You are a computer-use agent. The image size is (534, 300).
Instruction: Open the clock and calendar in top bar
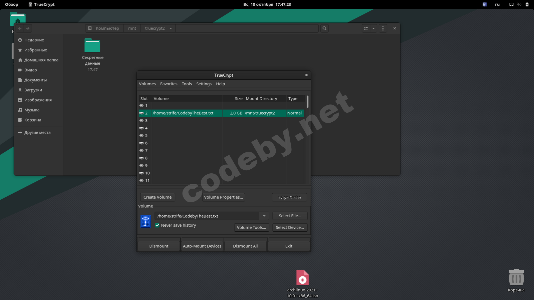click(267, 4)
